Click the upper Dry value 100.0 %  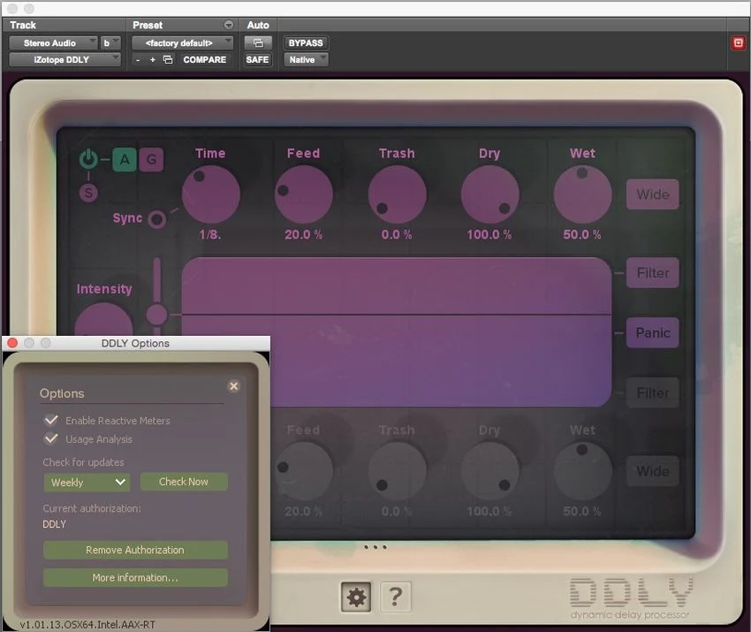489,235
